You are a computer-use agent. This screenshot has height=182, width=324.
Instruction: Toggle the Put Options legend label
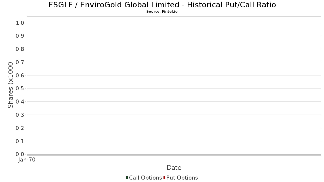point(182,178)
